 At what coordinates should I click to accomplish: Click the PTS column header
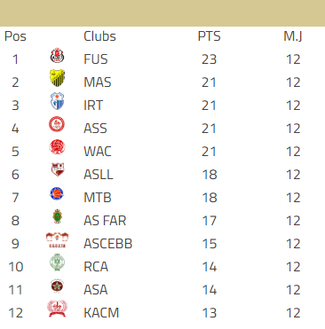(x=210, y=36)
